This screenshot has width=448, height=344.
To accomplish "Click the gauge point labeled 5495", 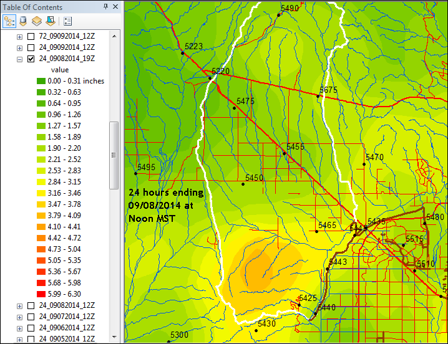I will pos(136,174).
